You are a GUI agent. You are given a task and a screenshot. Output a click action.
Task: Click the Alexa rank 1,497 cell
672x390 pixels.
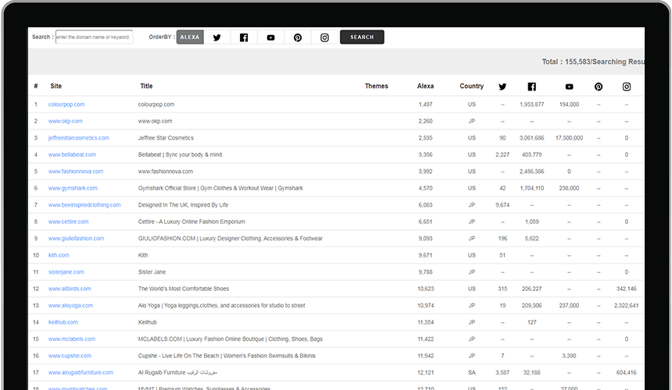[x=426, y=105]
